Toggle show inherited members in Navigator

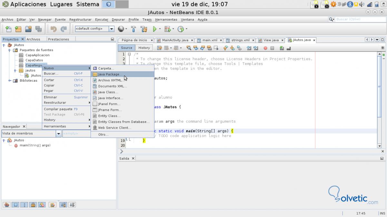point(6,204)
